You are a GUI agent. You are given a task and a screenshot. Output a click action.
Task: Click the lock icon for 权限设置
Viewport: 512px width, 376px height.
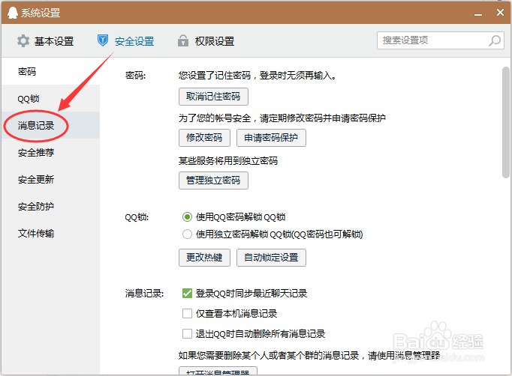click(183, 40)
